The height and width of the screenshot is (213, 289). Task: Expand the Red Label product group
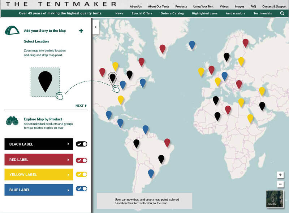coord(39,160)
